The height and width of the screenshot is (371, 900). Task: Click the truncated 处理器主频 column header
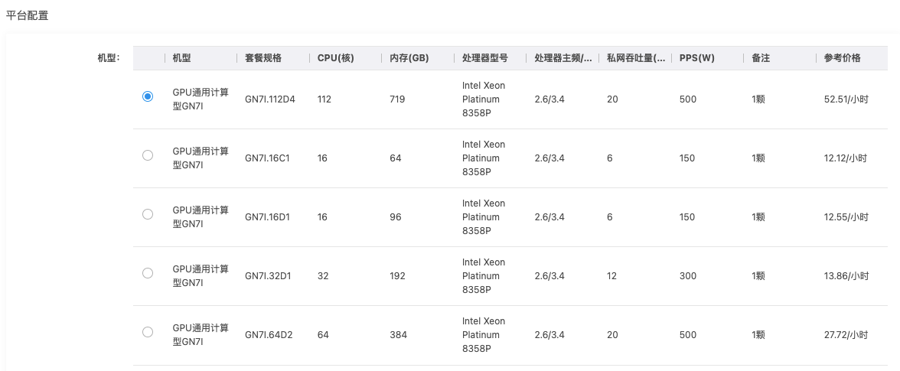point(562,58)
